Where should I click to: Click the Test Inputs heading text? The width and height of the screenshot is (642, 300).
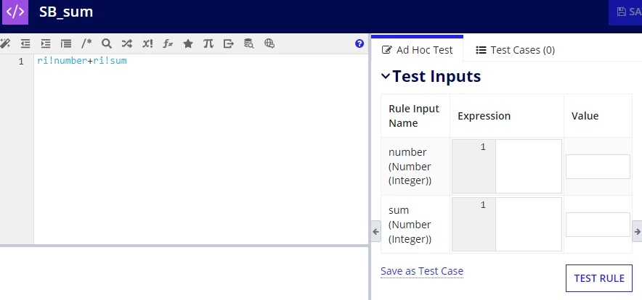(436, 76)
